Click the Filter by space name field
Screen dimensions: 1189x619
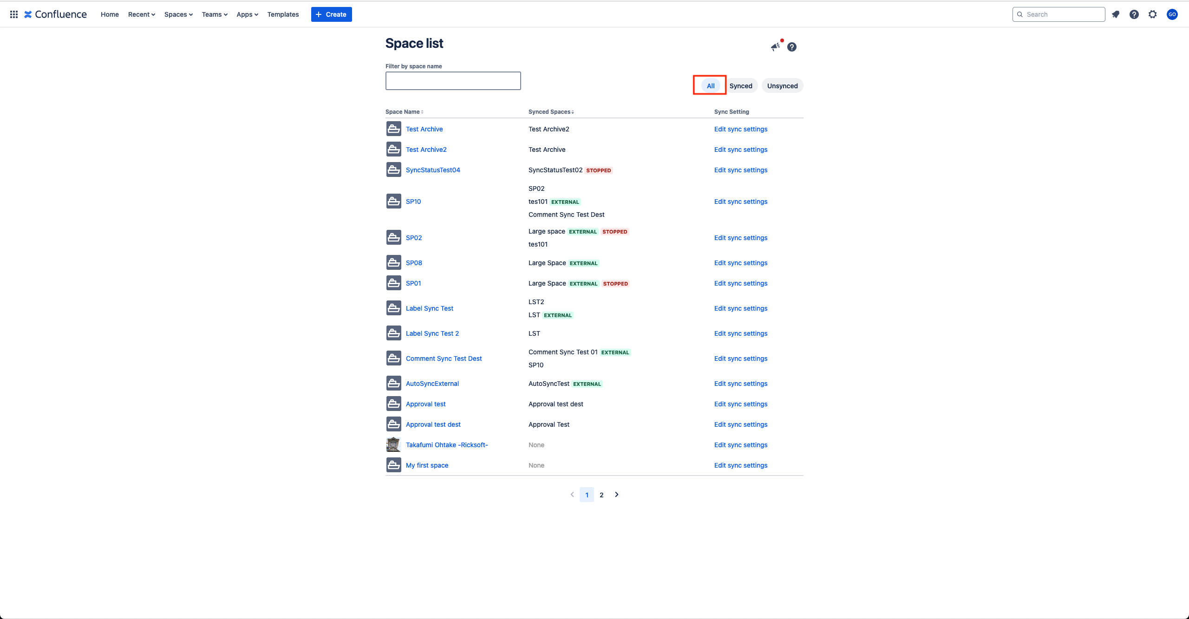click(453, 81)
